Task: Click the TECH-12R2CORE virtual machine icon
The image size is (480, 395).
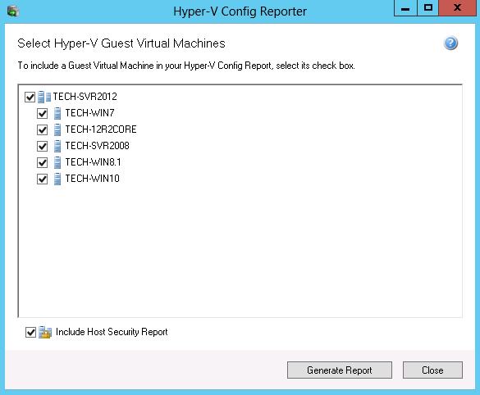Action: (57, 129)
